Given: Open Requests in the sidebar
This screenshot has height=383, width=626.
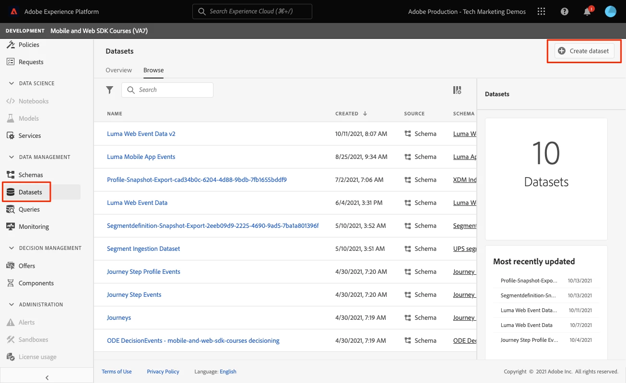Looking at the screenshot, I should click(31, 62).
